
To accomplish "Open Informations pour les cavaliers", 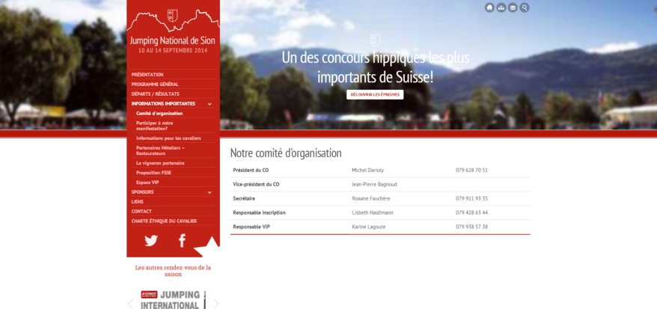I will click(168, 138).
